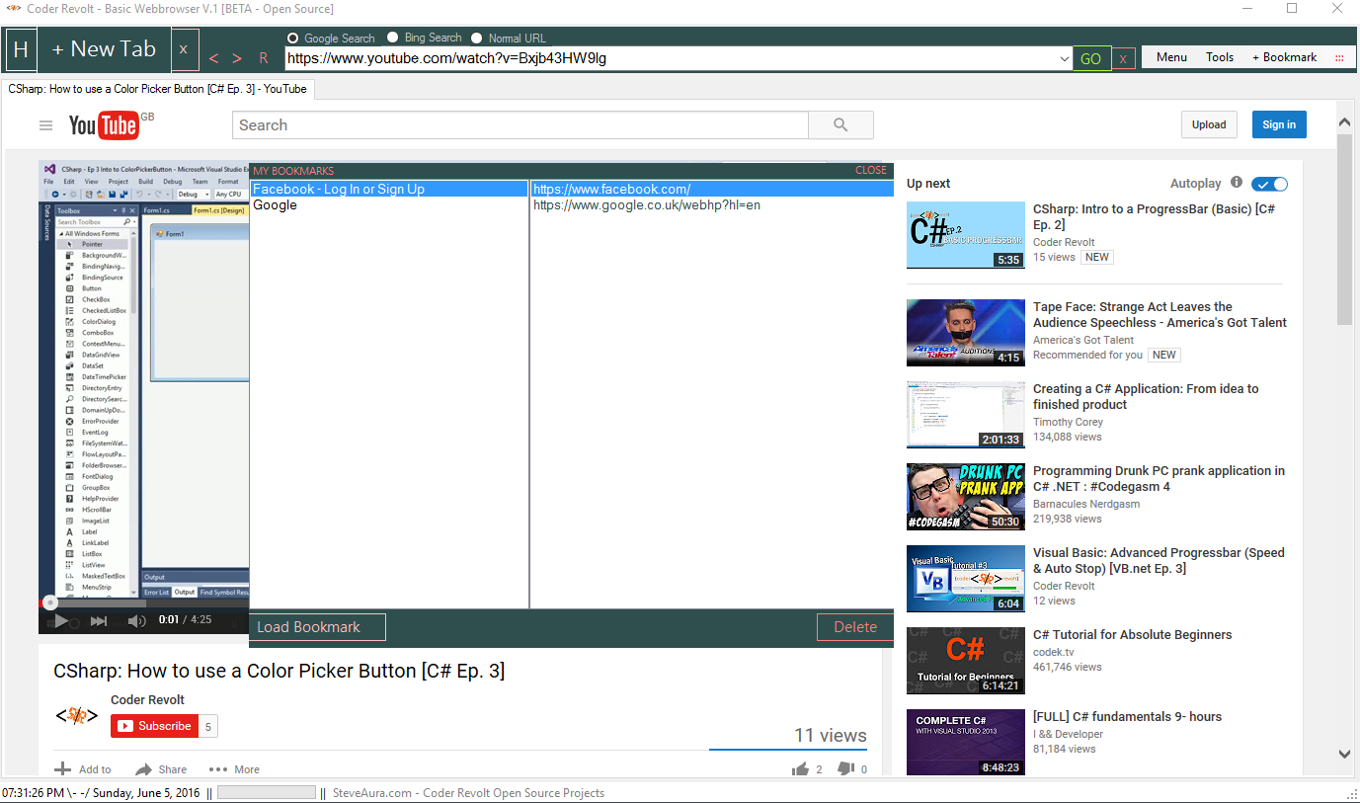Disable the Autoplay toggle
Screen dimensions: 1360x803
(x=1270, y=184)
